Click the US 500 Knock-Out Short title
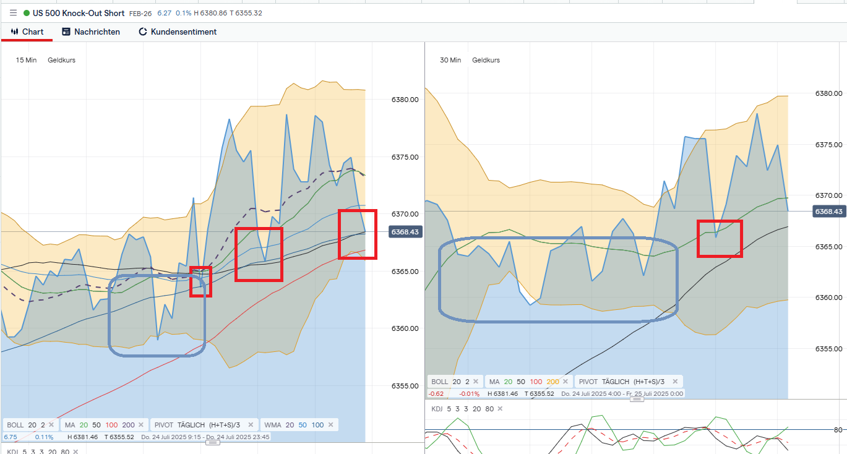The width and height of the screenshot is (847, 454). click(x=79, y=13)
